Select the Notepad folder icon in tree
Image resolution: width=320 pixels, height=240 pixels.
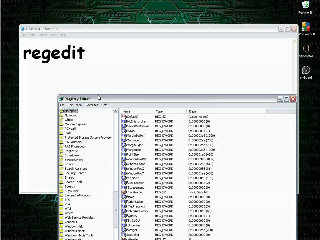61,111
